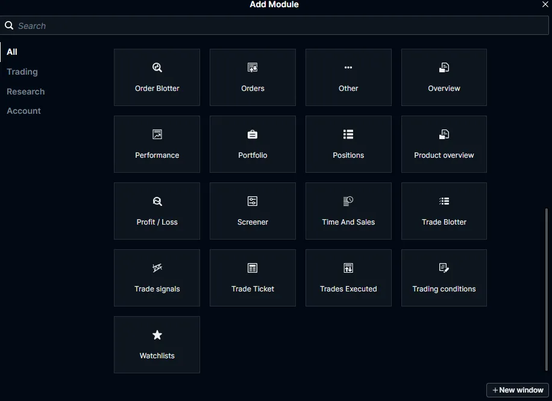The image size is (552, 401).
Task: Click the New window button
Action: (x=518, y=390)
